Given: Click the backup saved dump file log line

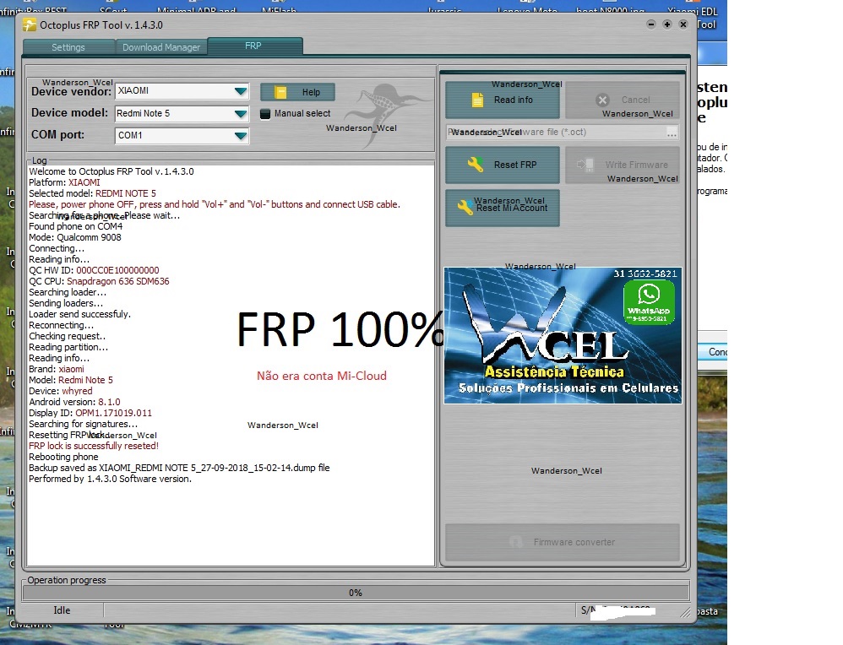Looking at the screenshot, I should (x=179, y=469).
